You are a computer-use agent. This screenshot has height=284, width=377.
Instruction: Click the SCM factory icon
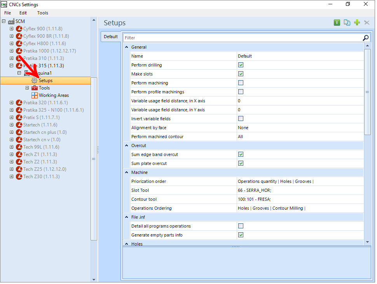pos(11,21)
